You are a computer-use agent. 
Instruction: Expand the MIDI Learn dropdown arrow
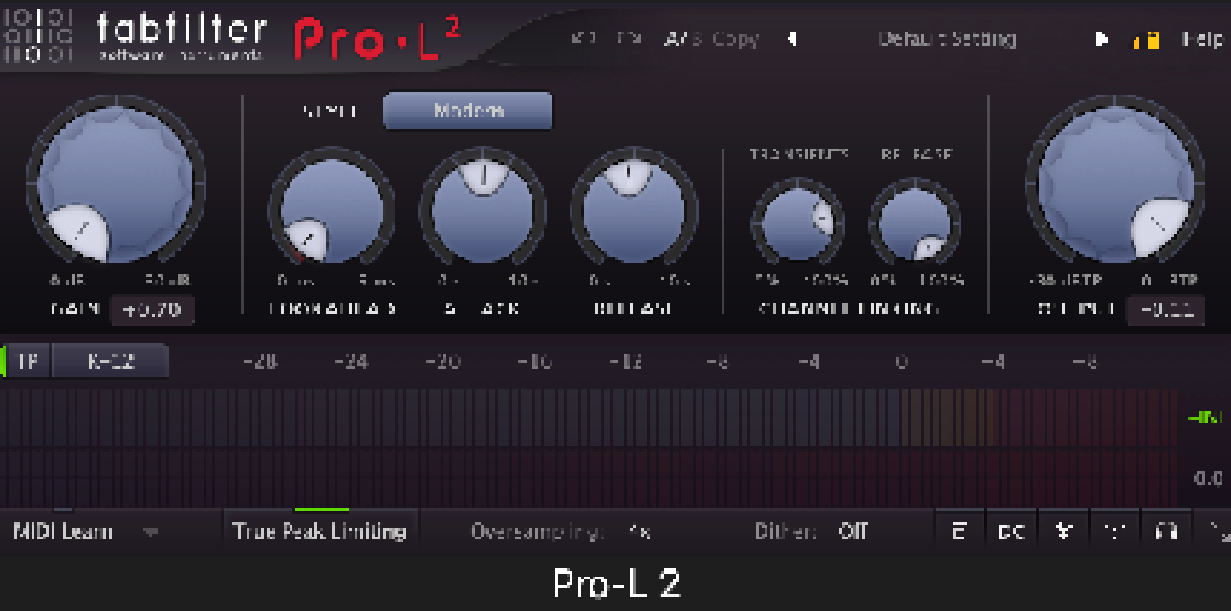(150, 532)
